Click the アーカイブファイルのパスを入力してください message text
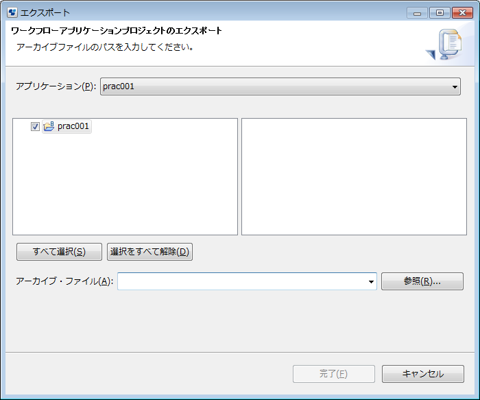Screen dimensions: 480x400 [105, 47]
